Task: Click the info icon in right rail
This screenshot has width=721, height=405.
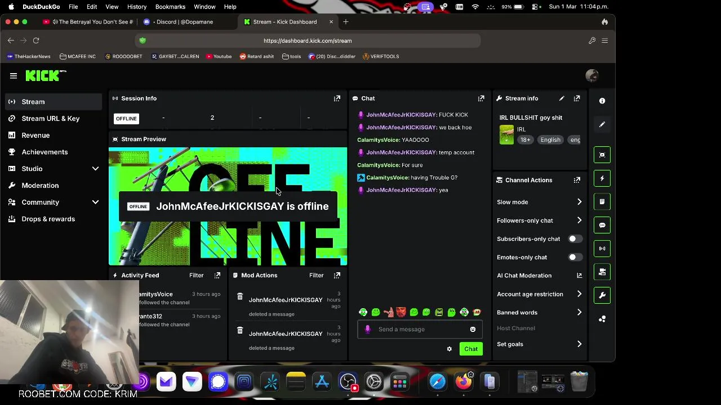Action: pos(602,101)
